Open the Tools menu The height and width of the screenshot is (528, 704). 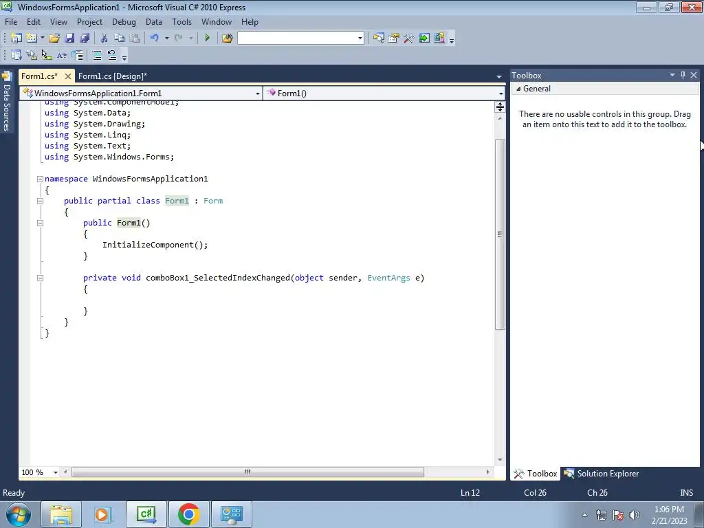click(x=181, y=21)
